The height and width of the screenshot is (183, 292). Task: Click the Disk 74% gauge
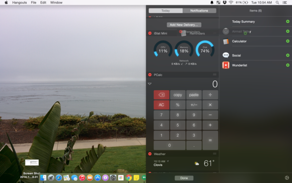tap(205, 49)
